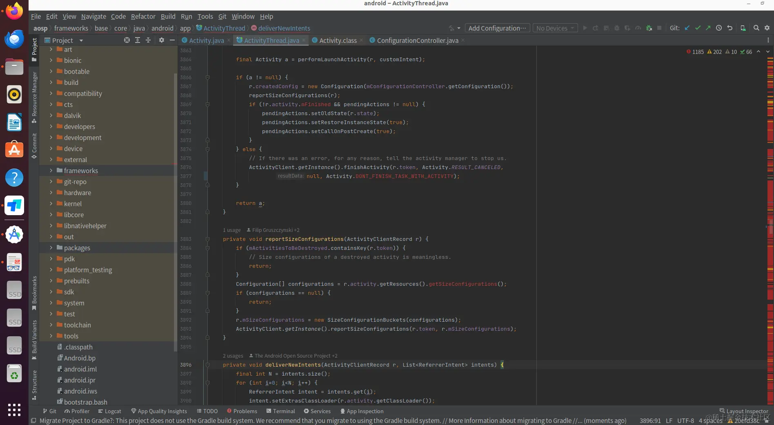Open the Terminal tool window button

280,411
